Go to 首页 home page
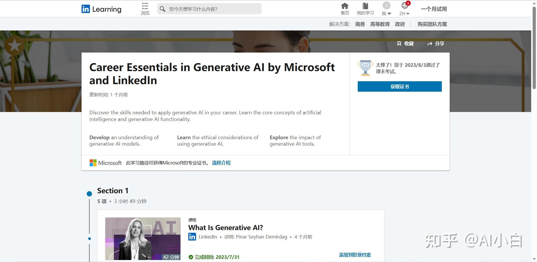The height and width of the screenshot is (262, 537). 345,8
